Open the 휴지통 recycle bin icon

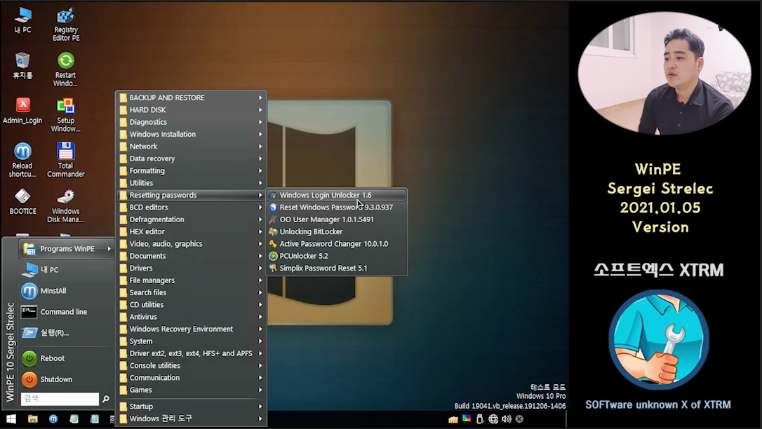tap(23, 65)
